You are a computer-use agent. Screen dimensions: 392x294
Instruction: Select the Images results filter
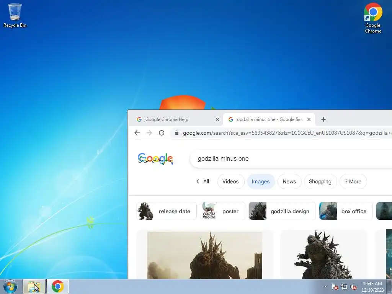pyautogui.click(x=260, y=181)
